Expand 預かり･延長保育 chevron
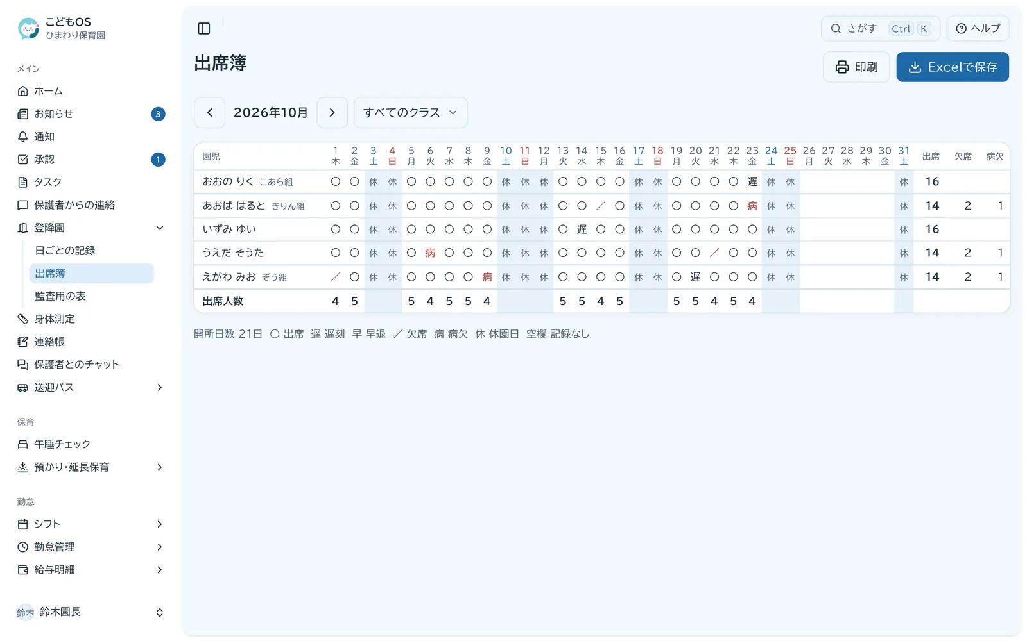 point(160,467)
